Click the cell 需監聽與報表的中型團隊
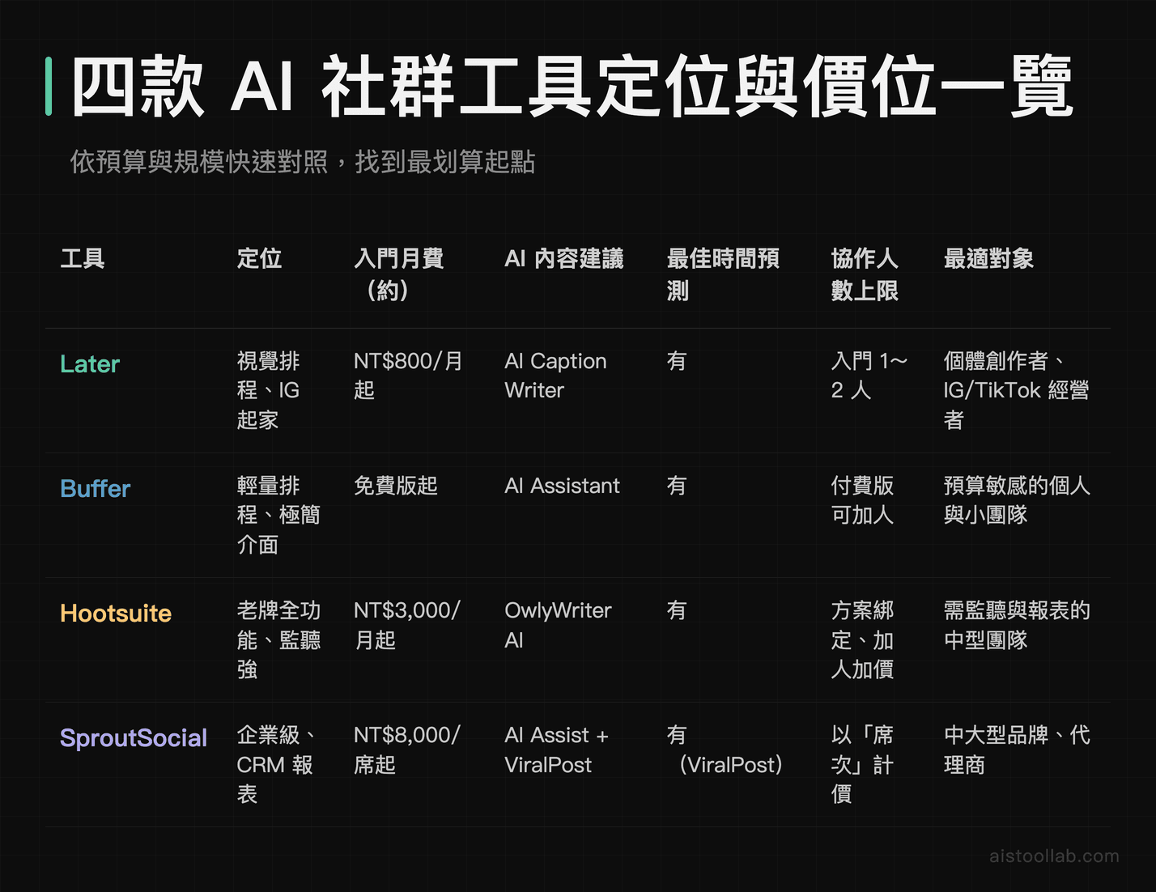Viewport: 1156px width, 892px height. 1017,625
